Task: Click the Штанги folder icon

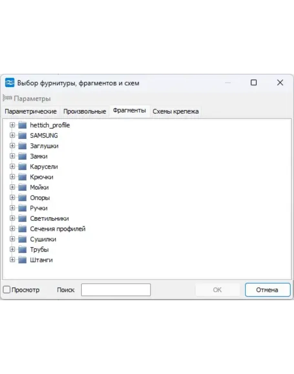Action: pyautogui.click(x=22, y=260)
